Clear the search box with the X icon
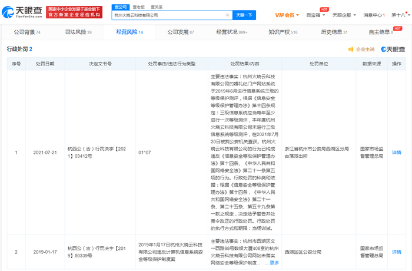The height and width of the screenshot is (271, 412). (228, 15)
